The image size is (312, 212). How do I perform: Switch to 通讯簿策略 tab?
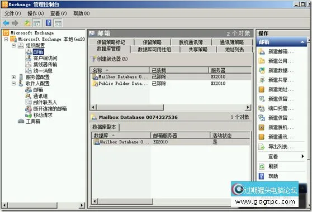pyautogui.click(x=232, y=42)
